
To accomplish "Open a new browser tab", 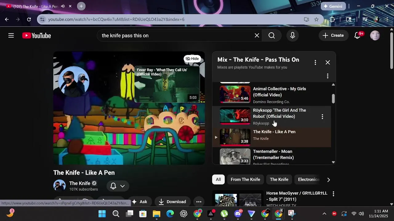I will [81, 6].
